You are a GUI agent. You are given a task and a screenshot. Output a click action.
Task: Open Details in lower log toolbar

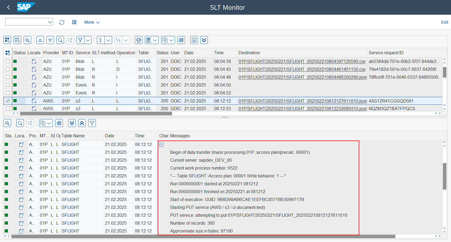pyautogui.click(x=7, y=123)
